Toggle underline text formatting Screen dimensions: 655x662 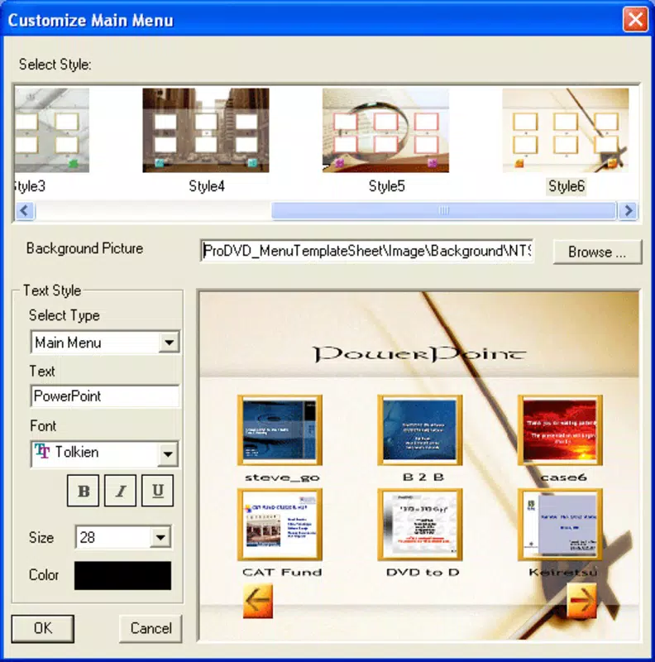(157, 491)
